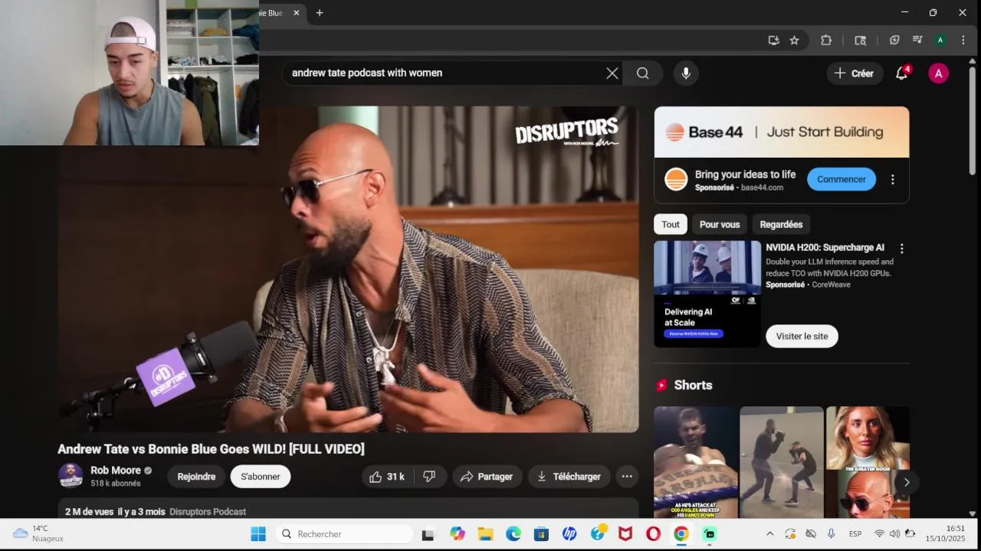Open the blonde woman Shorts thumbnail
This screenshot has width=981, height=551.
point(868,462)
